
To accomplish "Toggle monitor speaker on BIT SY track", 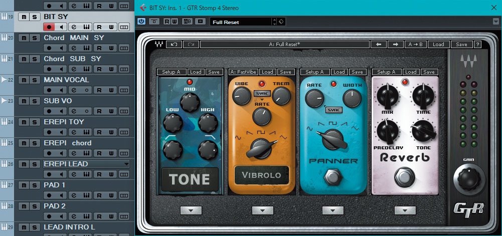I will 62,27.
